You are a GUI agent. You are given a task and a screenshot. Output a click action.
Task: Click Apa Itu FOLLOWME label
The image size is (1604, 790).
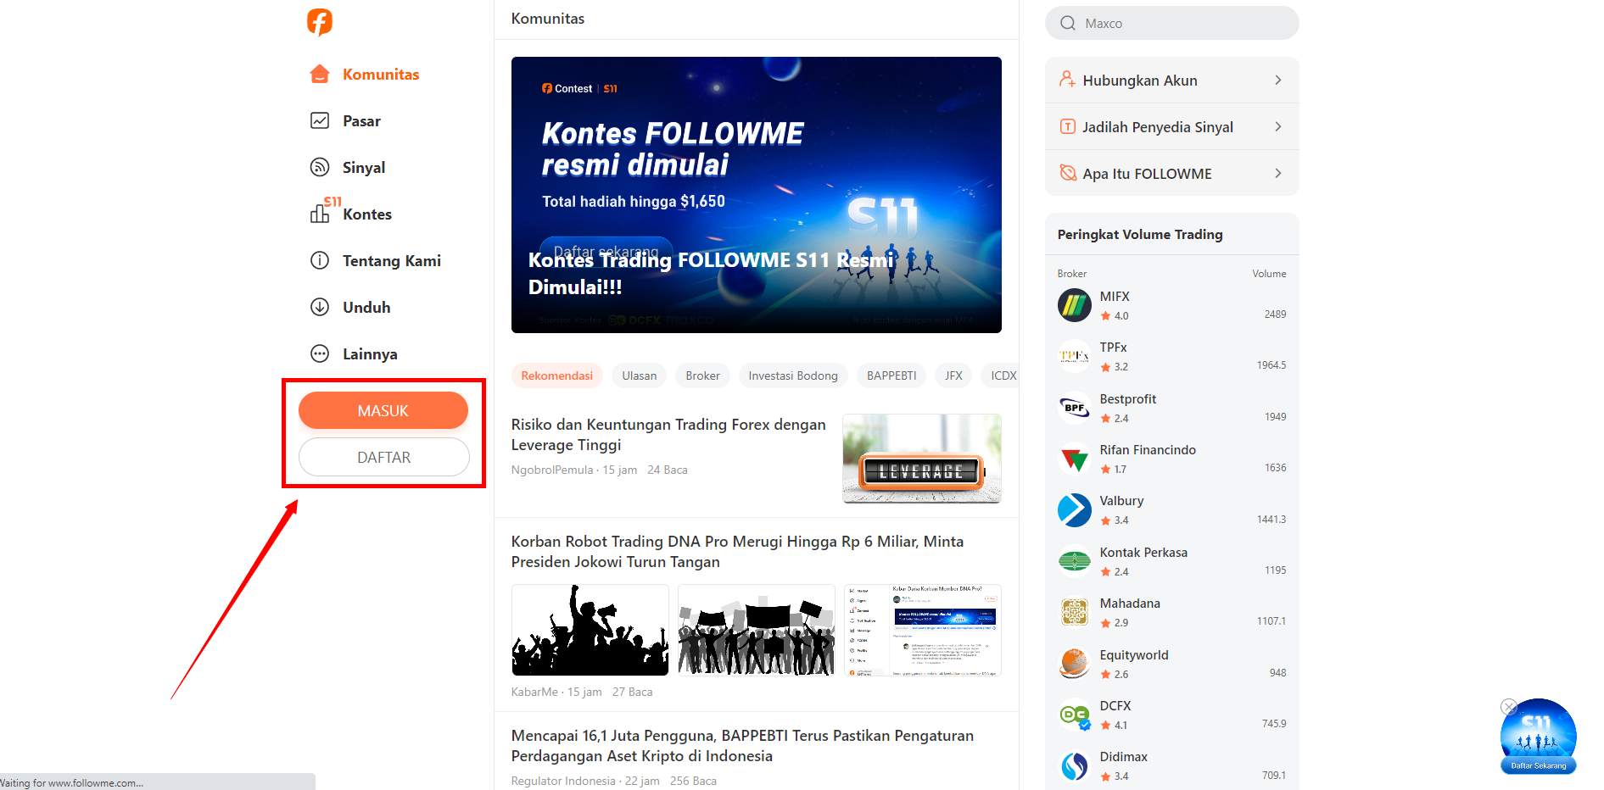(x=1147, y=173)
